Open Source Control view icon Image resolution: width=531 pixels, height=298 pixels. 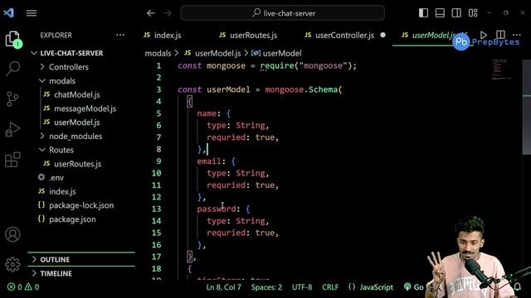13,99
